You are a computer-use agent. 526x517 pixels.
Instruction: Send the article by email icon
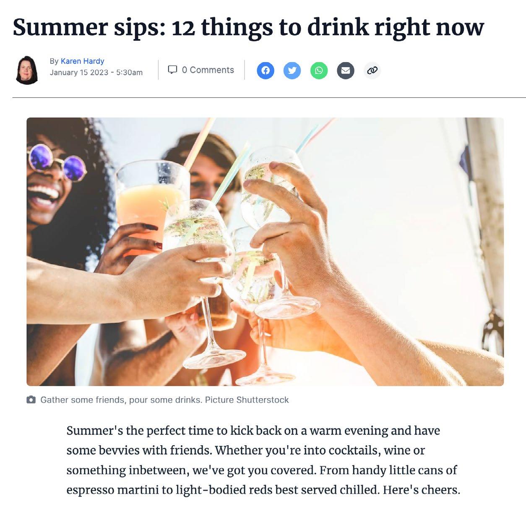(x=346, y=70)
